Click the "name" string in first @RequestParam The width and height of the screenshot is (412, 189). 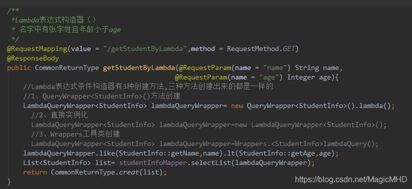275,68
